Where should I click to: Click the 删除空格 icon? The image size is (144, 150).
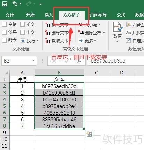click(x=81, y=32)
